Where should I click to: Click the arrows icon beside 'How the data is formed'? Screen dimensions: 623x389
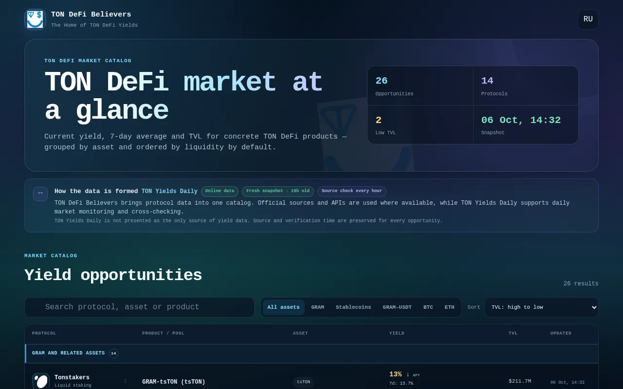40,194
